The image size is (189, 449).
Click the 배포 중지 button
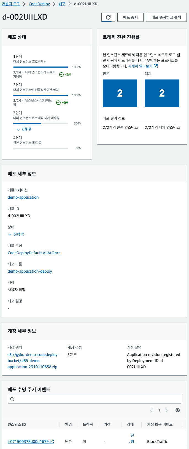130,17
